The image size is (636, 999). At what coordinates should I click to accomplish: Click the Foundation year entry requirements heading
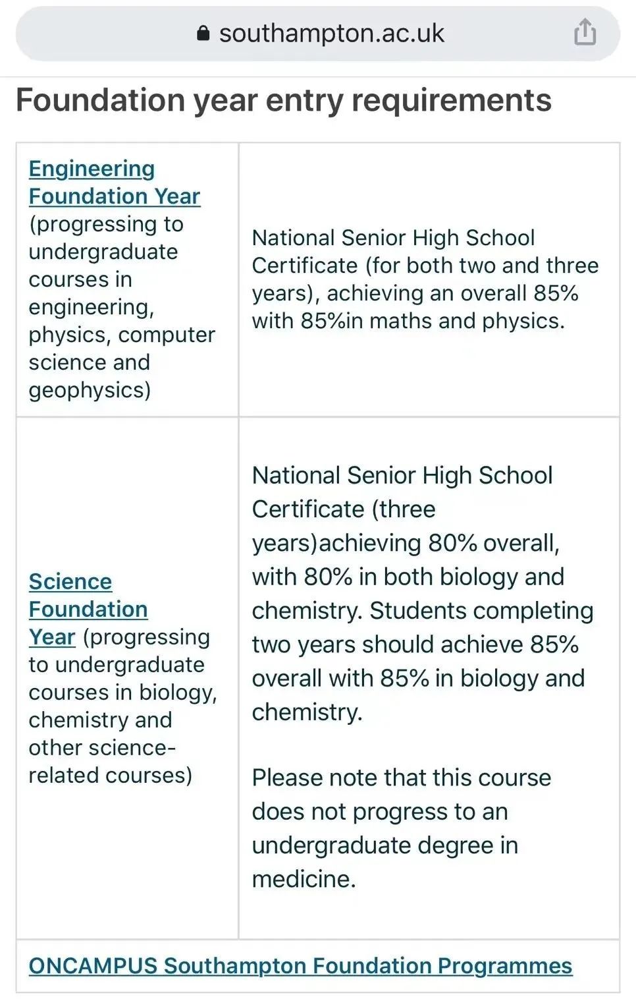click(283, 100)
